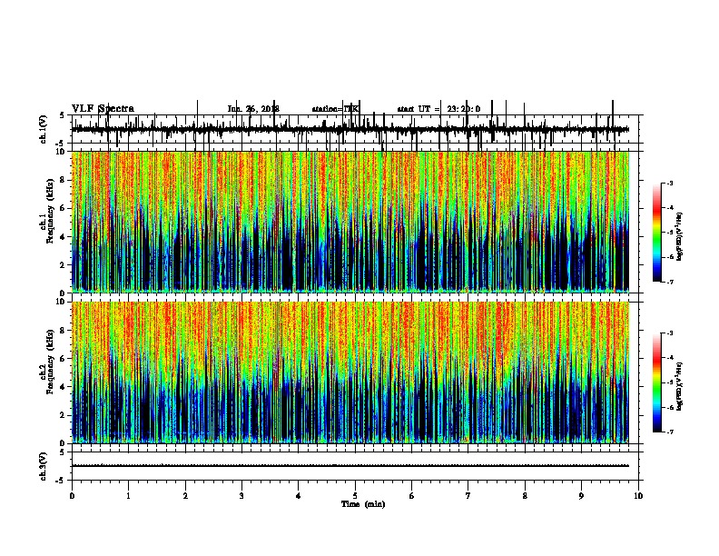Click the '8' kHz tick on ch.1 spectrogram

[x=64, y=180]
